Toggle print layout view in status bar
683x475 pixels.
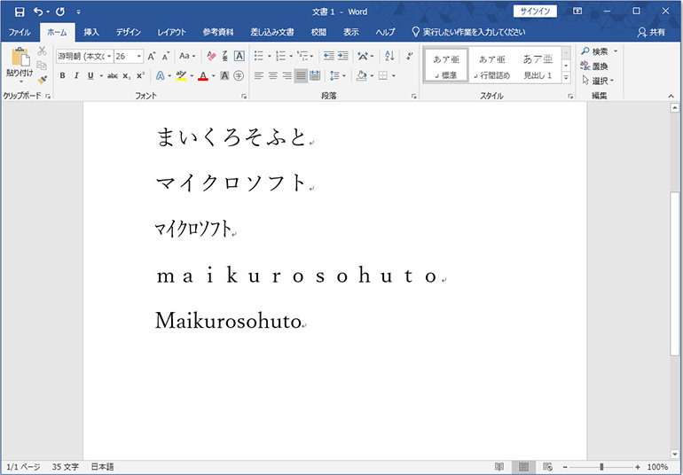point(523,467)
